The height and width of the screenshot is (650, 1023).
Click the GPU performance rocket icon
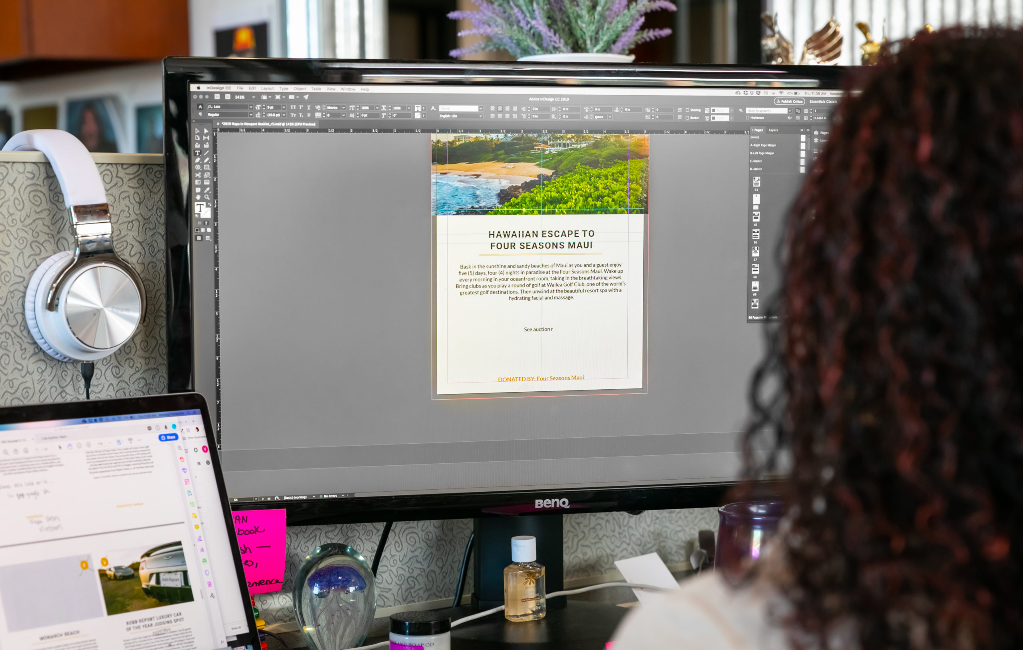(x=306, y=98)
